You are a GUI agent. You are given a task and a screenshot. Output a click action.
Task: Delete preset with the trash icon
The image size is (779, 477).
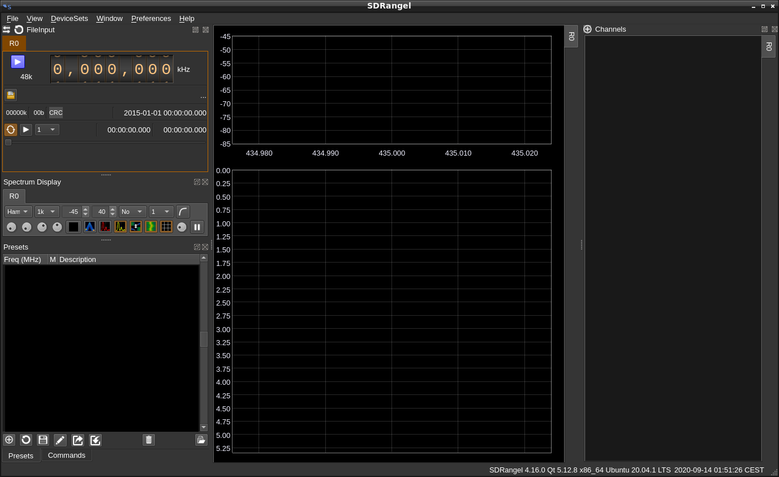(149, 440)
